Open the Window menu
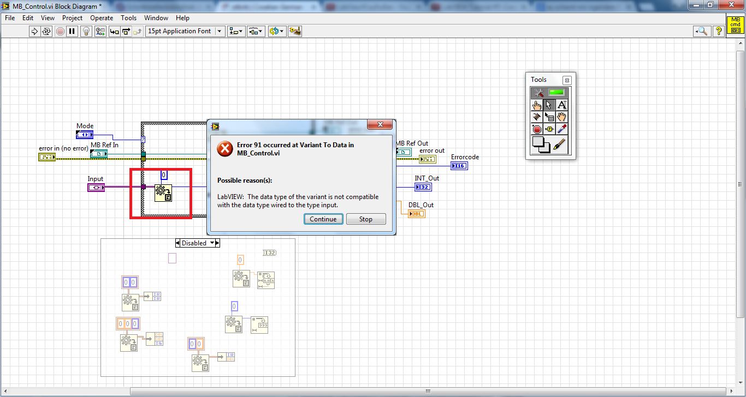 [156, 18]
